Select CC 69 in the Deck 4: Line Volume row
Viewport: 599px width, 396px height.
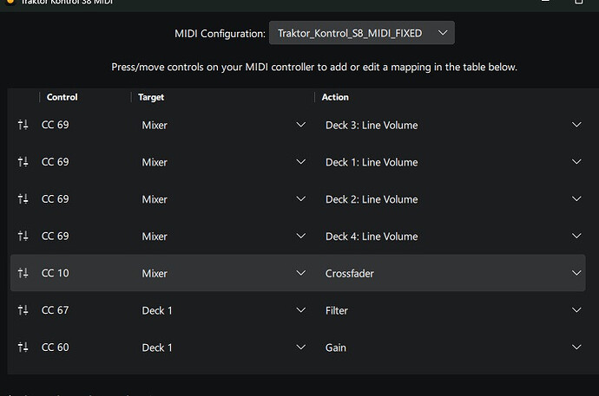pyautogui.click(x=55, y=236)
